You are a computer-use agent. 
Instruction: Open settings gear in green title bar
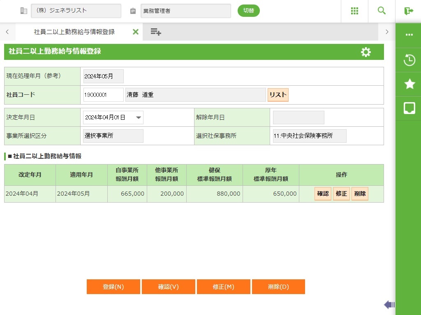(x=365, y=52)
